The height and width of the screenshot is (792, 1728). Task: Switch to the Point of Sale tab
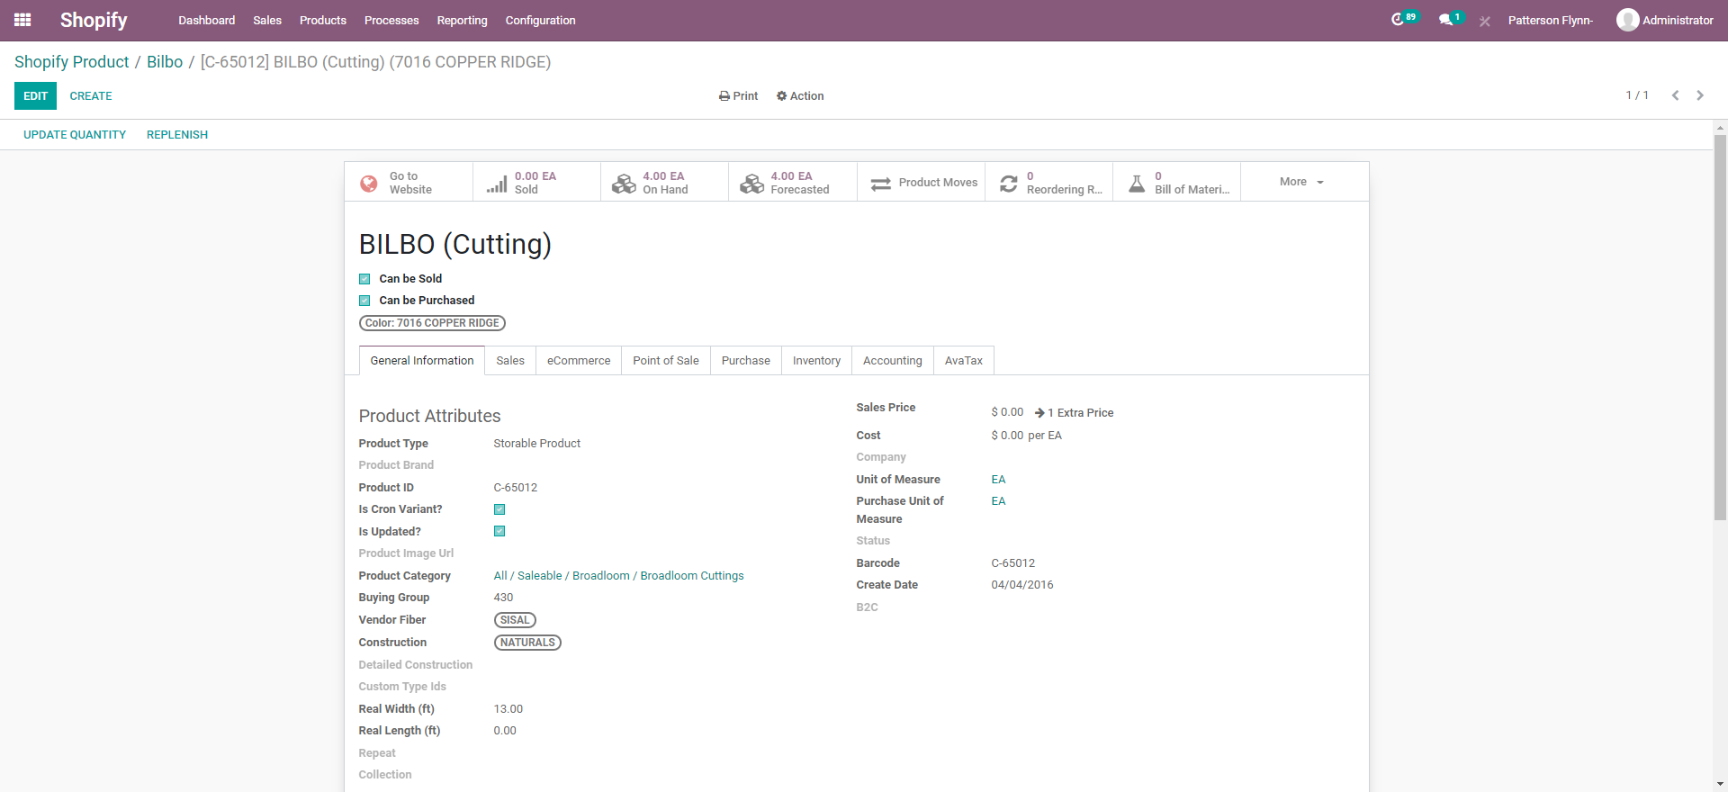click(666, 361)
